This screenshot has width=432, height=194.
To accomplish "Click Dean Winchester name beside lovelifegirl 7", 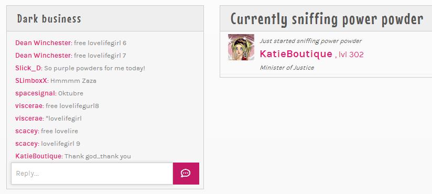I will point(43,56).
